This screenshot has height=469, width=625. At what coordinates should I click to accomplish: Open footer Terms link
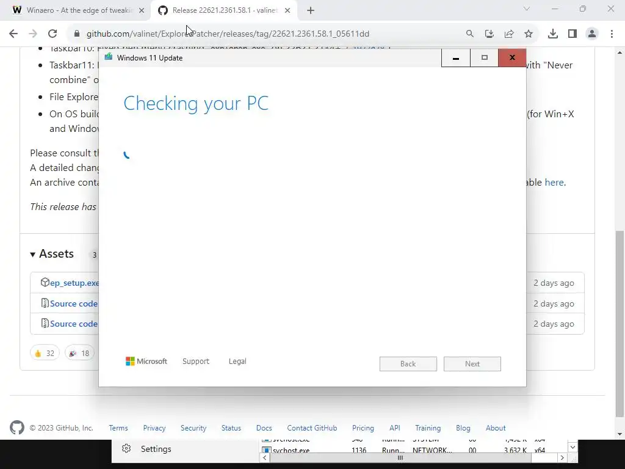point(118,428)
